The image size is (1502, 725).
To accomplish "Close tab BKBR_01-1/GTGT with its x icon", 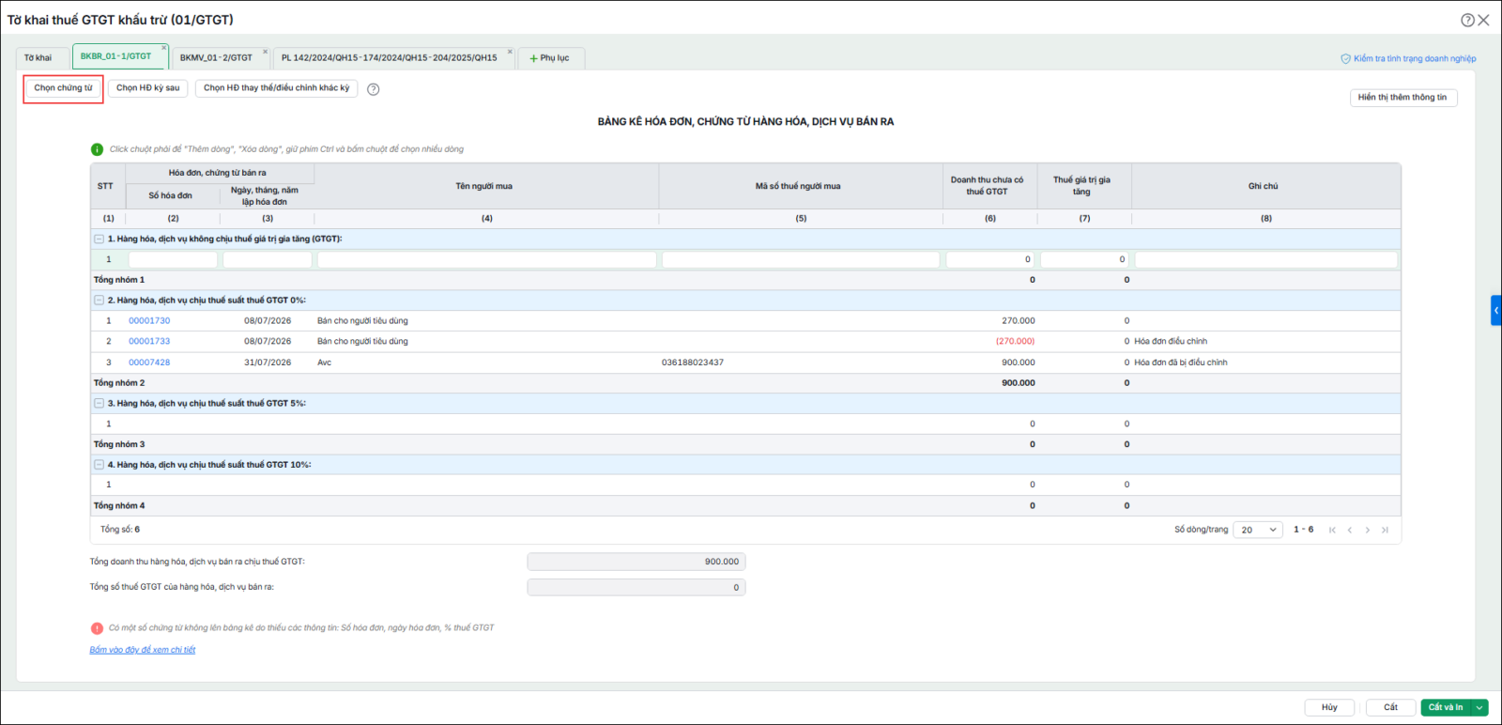I will tap(163, 48).
